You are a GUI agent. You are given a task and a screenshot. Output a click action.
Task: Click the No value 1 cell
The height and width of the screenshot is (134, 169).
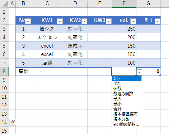(x=23, y=29)
